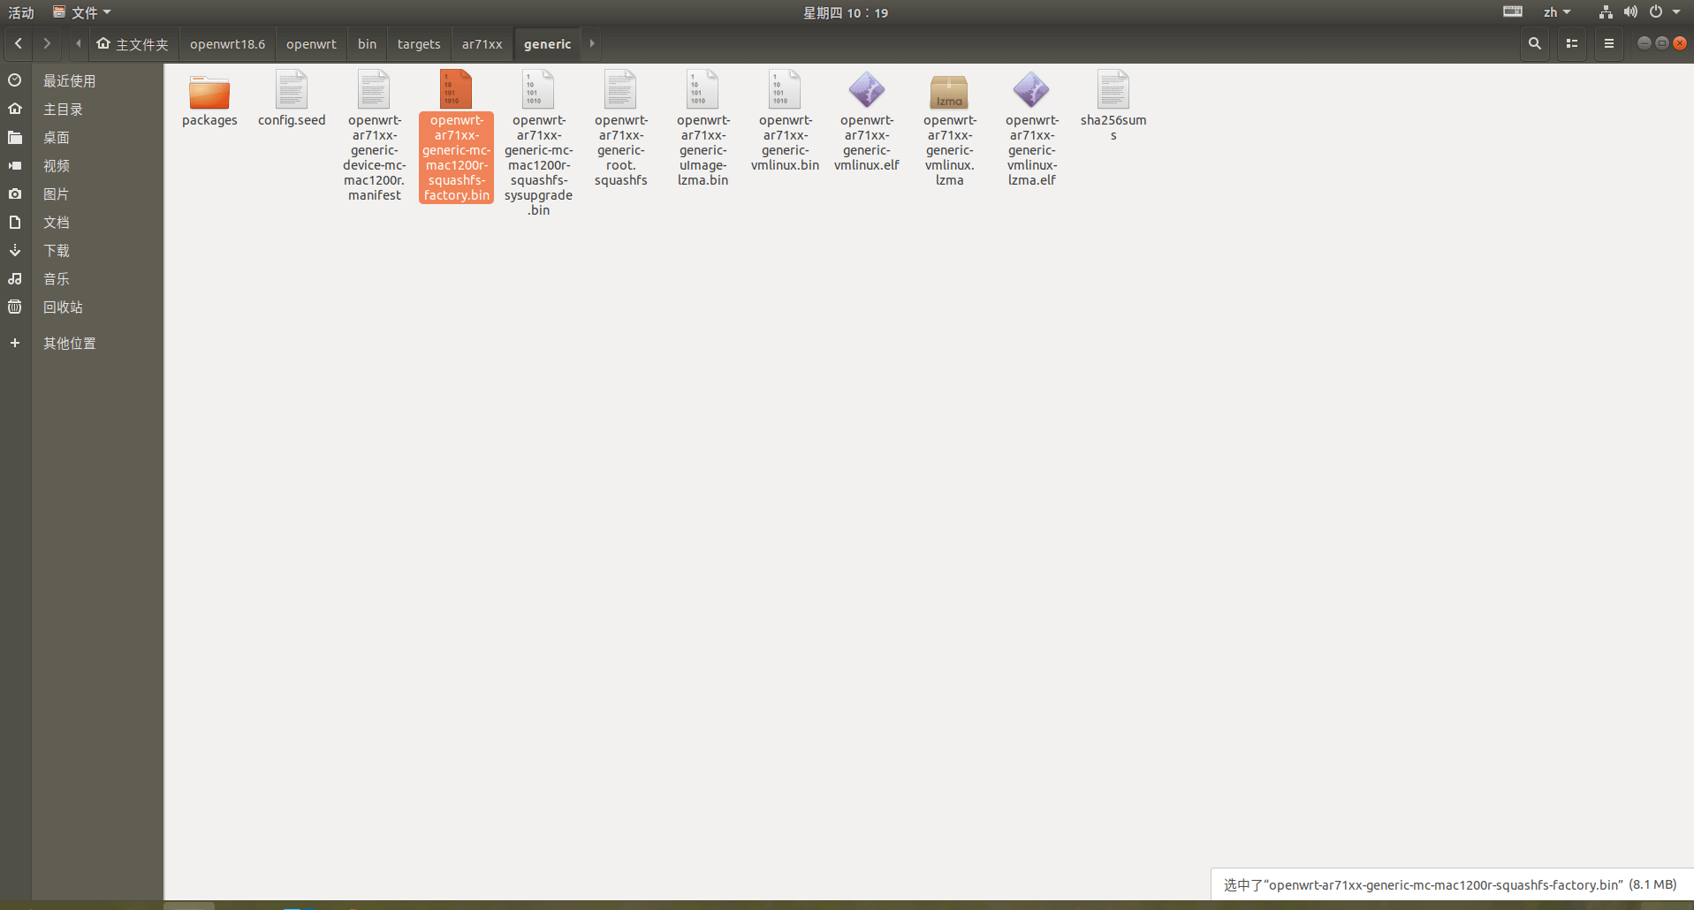Go forward with the right arrow button
Viewport: 1694px width, 910px height.
click(47, 43)
